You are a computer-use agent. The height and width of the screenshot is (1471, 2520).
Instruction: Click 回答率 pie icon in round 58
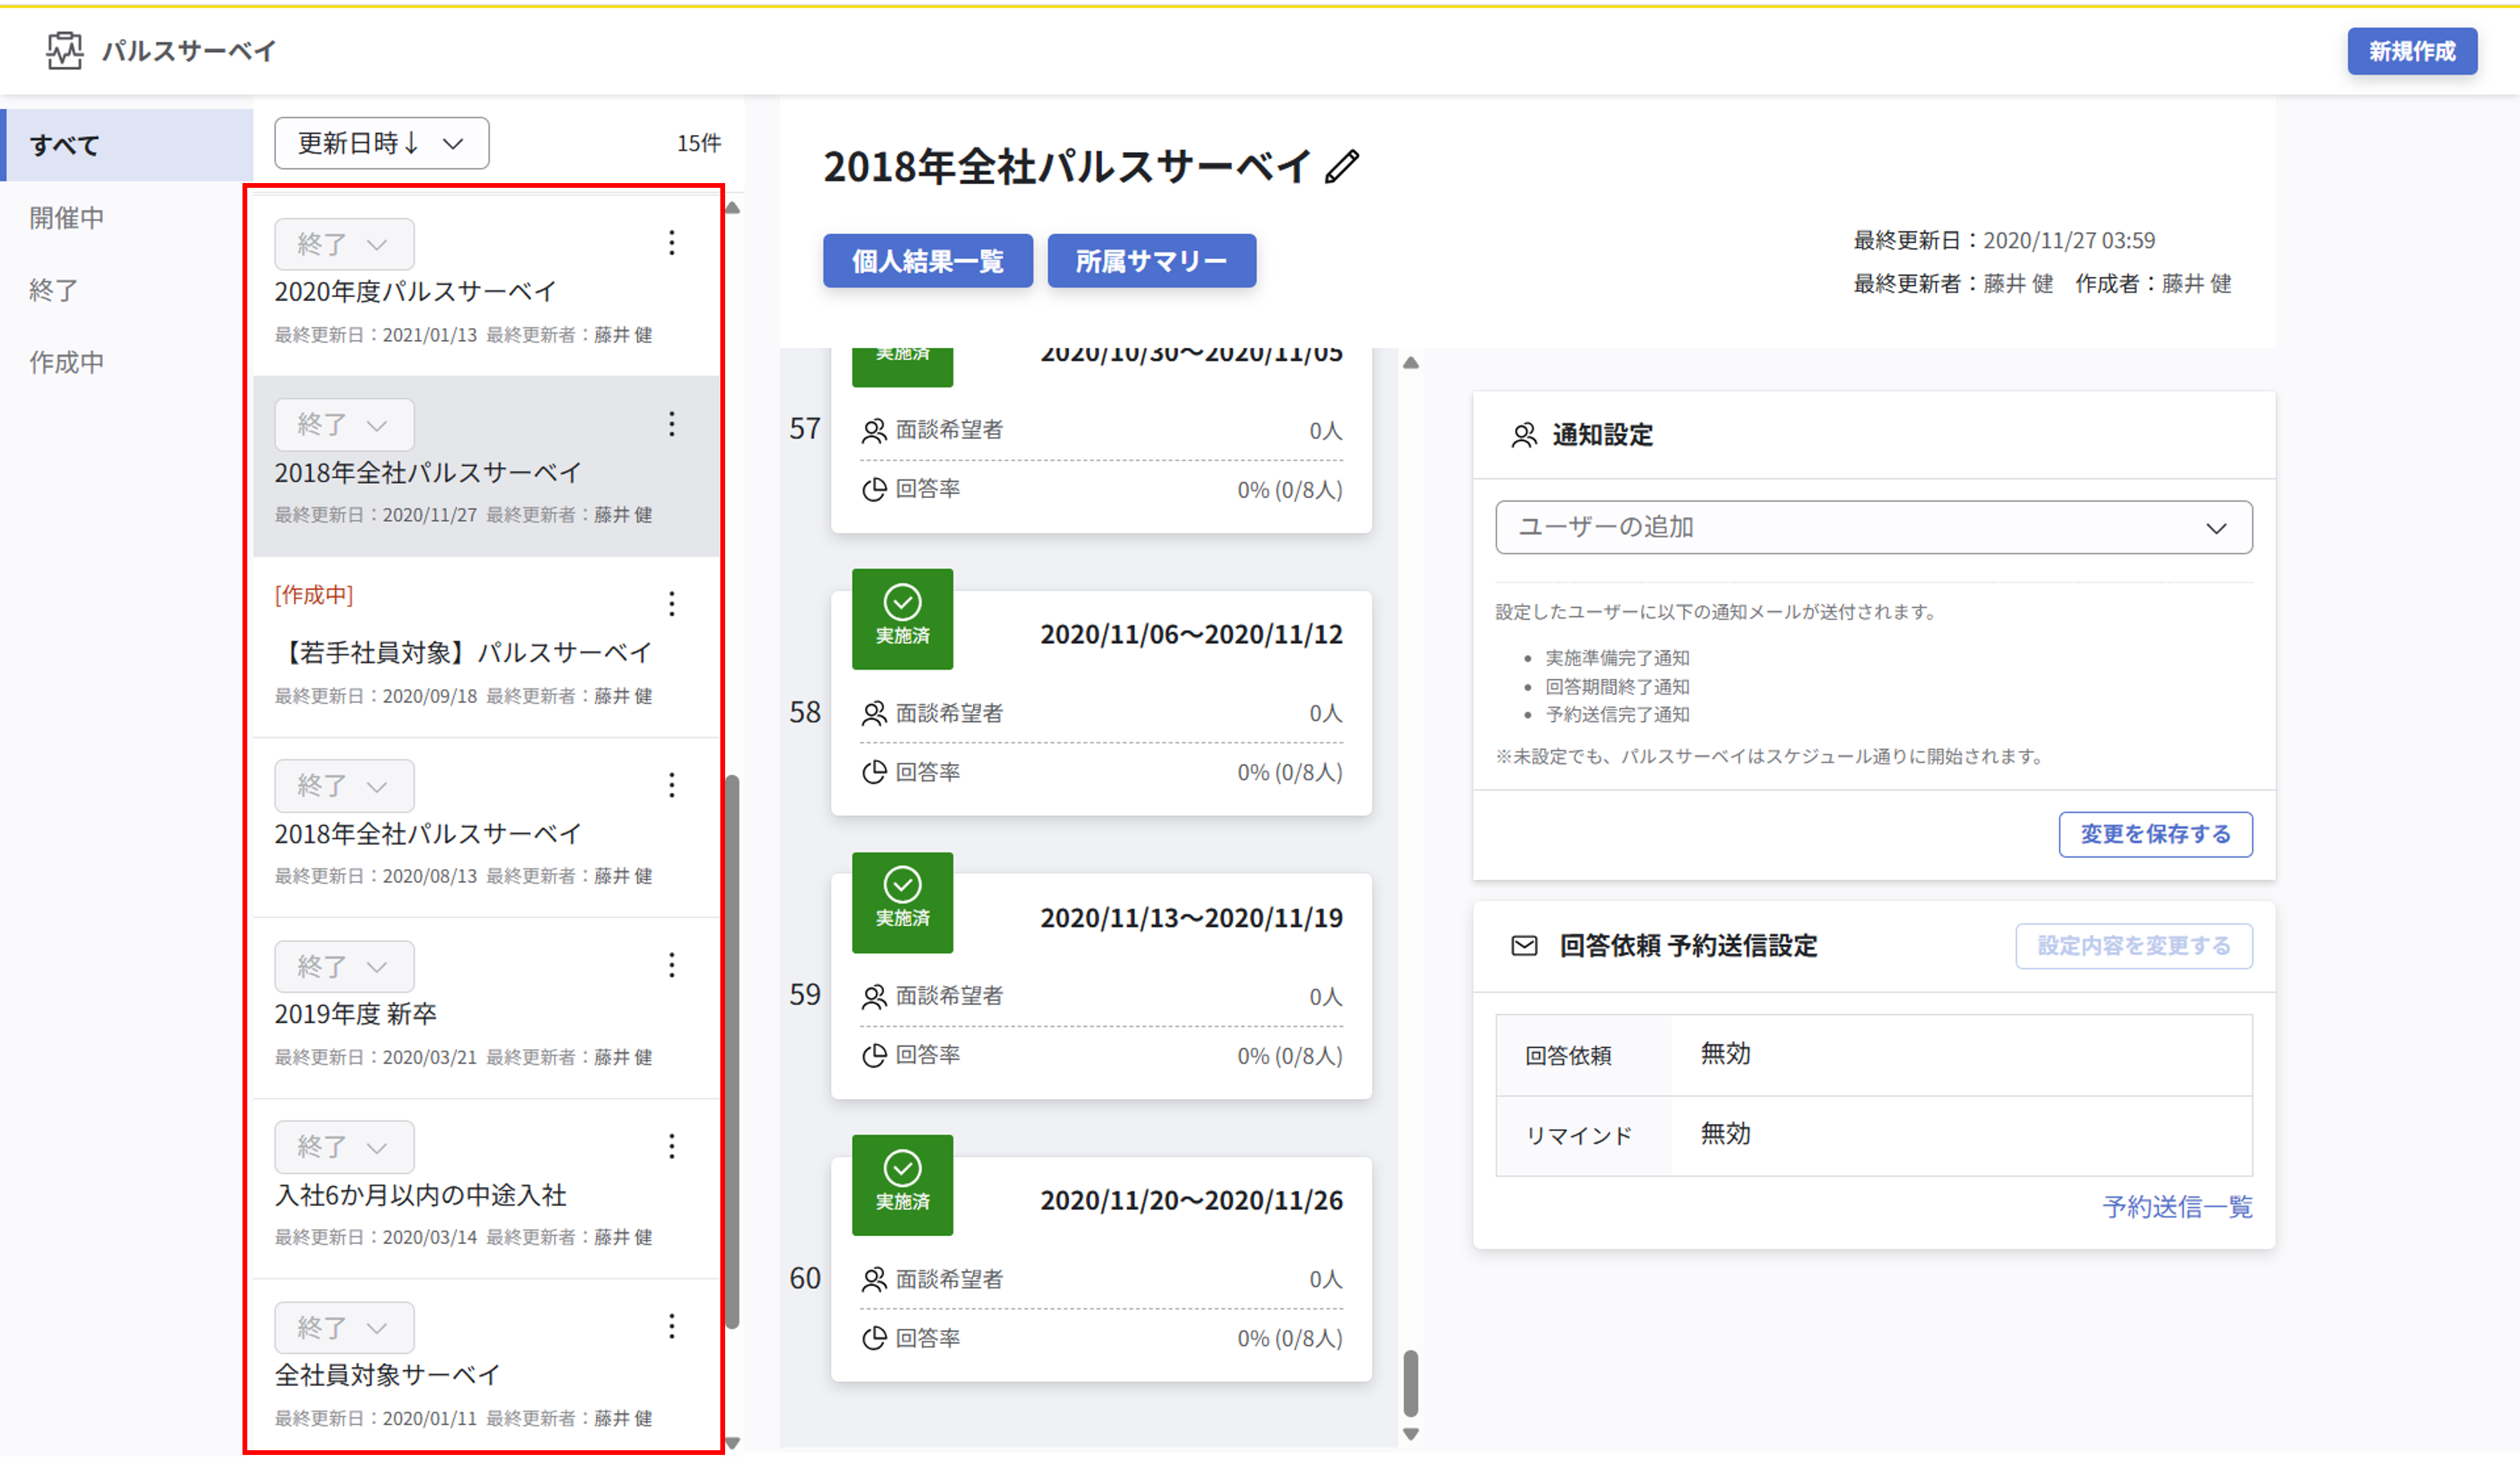tap(874, 773)
